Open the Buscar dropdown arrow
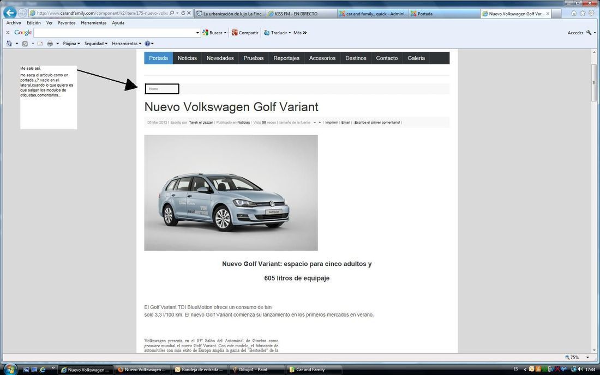This screenshot has height=375, width=600. pos(225,33)
